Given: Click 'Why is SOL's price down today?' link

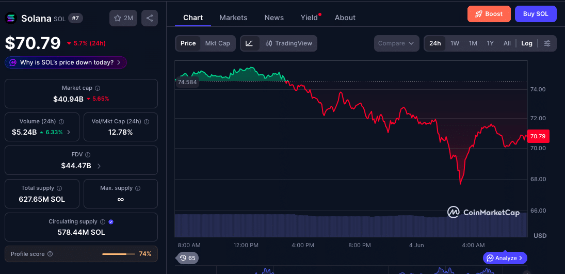Looking at the screenshot, I should point(66,62).
